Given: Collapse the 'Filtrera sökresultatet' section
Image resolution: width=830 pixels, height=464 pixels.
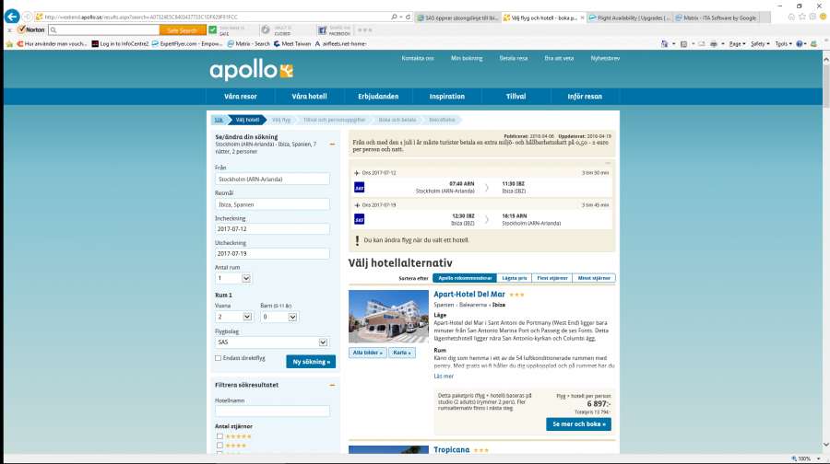Looking at the screenshot, I should click(x=332, y=384).
